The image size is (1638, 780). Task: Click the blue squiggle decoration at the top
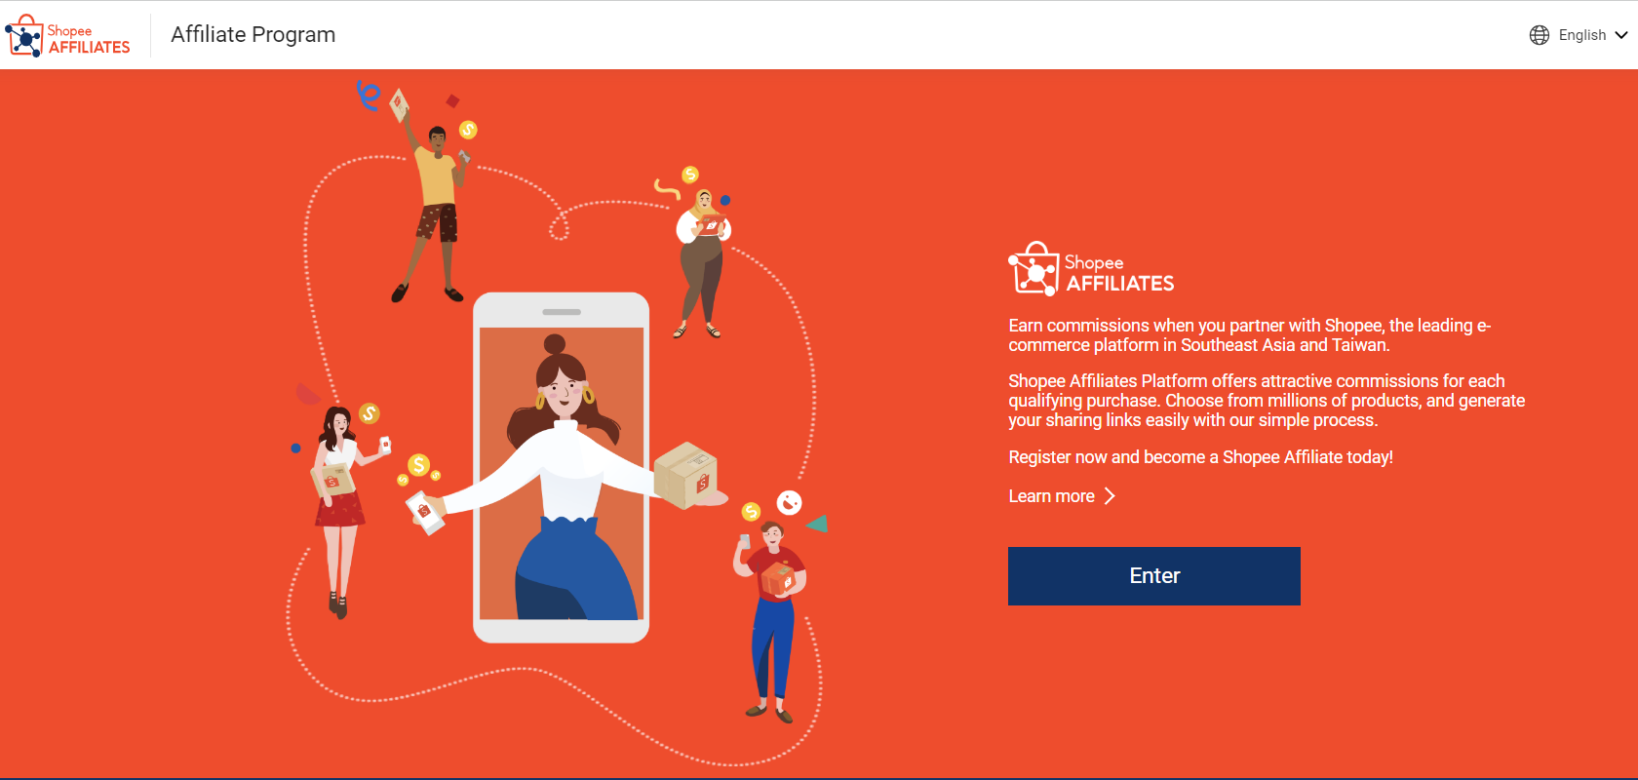pyautogui.click(x=368, y=95)
